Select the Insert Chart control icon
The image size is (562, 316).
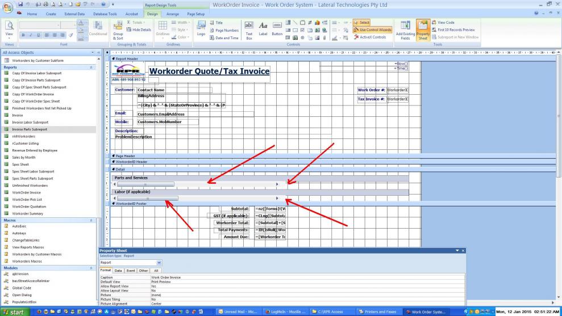pyautogui.click(x=317, y=23)
